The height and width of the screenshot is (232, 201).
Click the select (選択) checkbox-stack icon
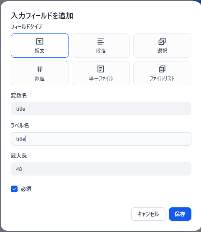tap(162, 41)
